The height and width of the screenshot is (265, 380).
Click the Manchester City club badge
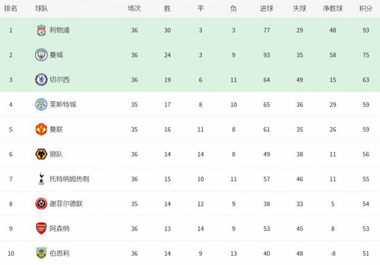click(41, 55)
